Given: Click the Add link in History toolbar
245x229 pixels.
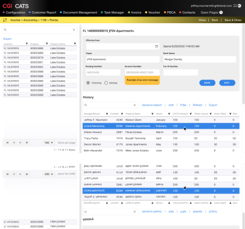Looking at the screenshot, I should tap(171, 105).
